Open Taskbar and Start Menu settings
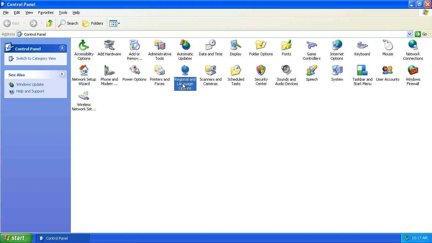This screenshot has width=432, height=243. 362,75
